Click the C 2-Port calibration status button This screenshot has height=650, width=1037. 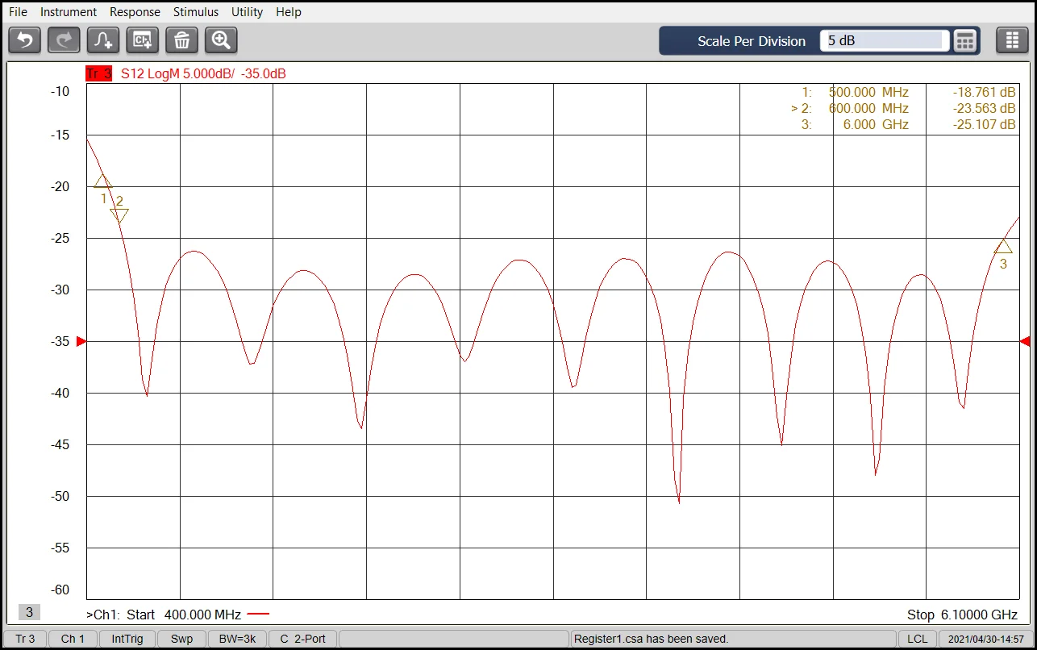click(303, 639)
